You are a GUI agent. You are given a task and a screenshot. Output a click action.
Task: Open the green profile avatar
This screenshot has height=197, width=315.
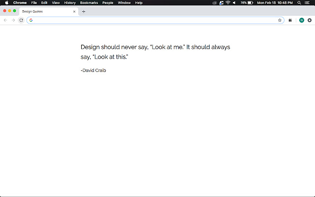coord(301,20)
